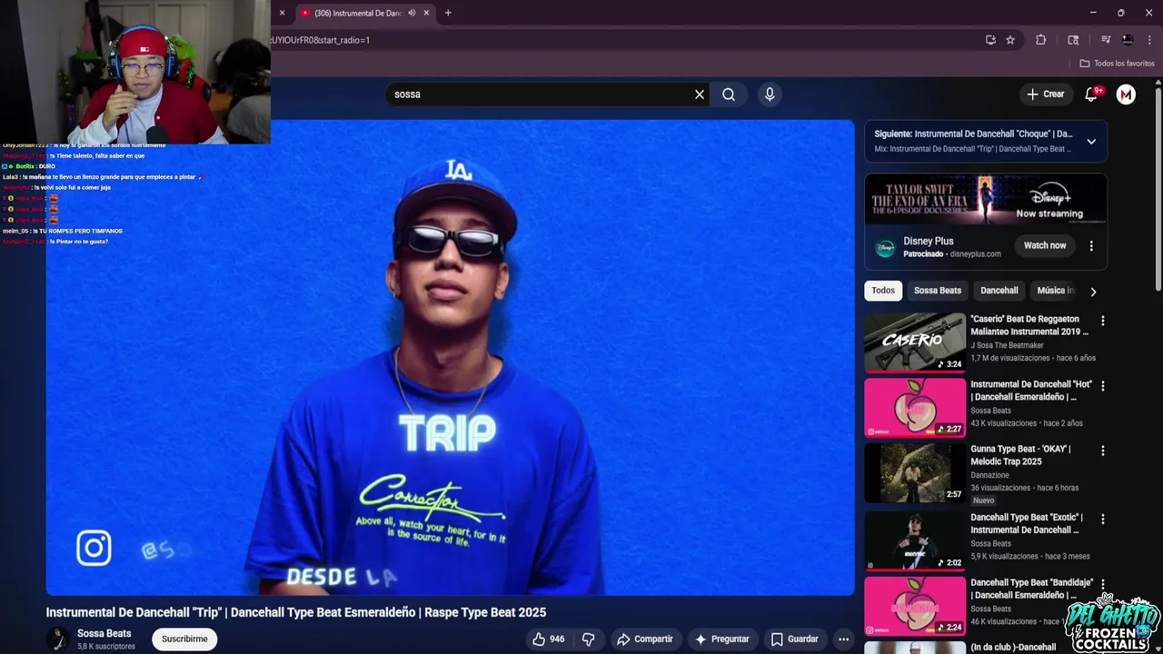The height and width of the screenshot is (654, 1163).
Task: Open the Taylor Swift End of an Era ad banner
Action: pyautogui.click(x=986, y=200)
